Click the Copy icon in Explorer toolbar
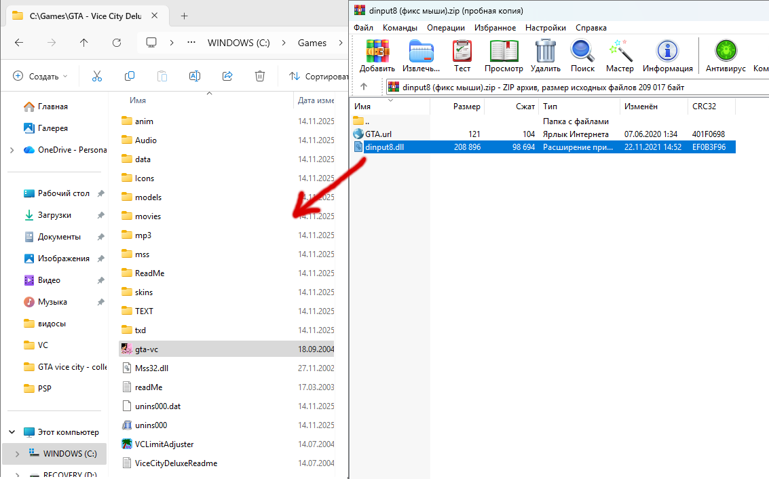Image resolution: width=769 pixels, height=479 pixels. click(x=130, y=76)
